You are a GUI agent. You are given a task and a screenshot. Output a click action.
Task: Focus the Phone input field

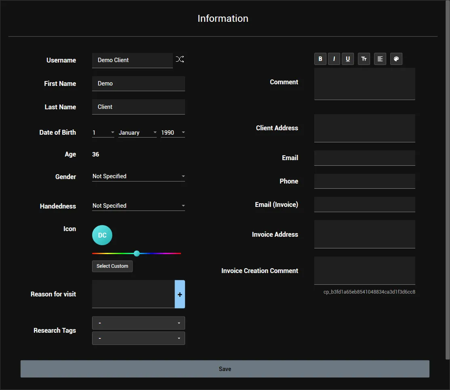pos(365,181)
